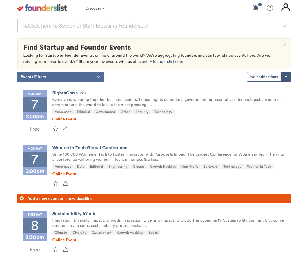Open the user profile icon
Screen dimensions: 296x263
click(286, 8)
